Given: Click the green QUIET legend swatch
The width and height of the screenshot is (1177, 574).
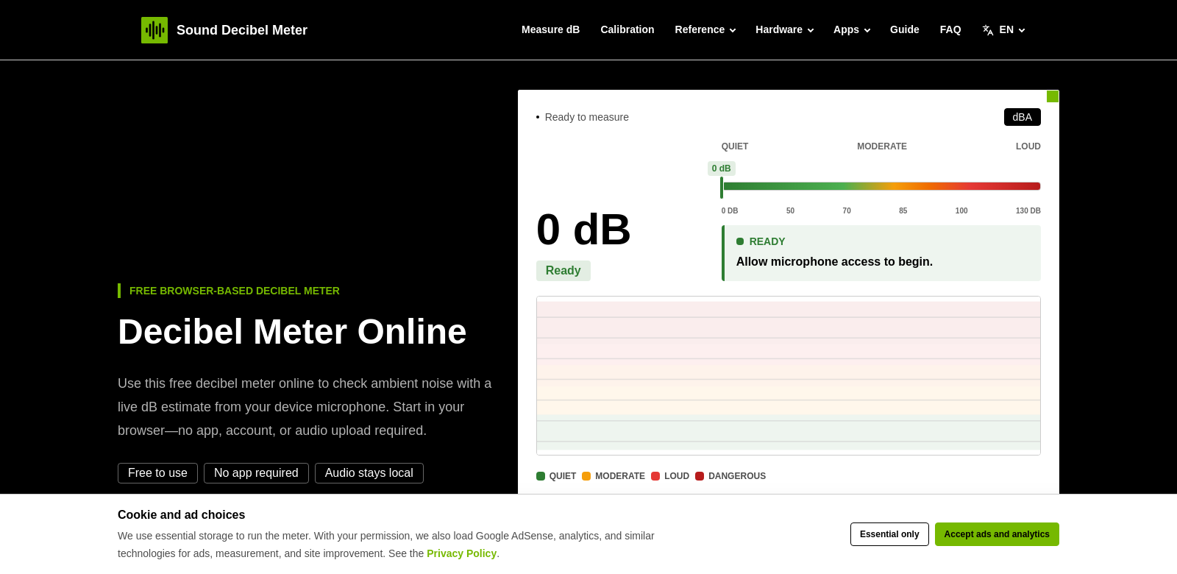Looking at the screenshot, I should (541, 476).
